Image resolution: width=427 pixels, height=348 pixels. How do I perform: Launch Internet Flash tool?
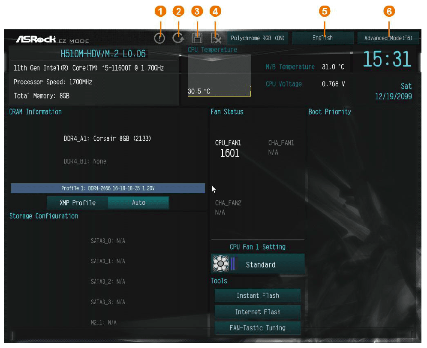click(x=258, y=312)
